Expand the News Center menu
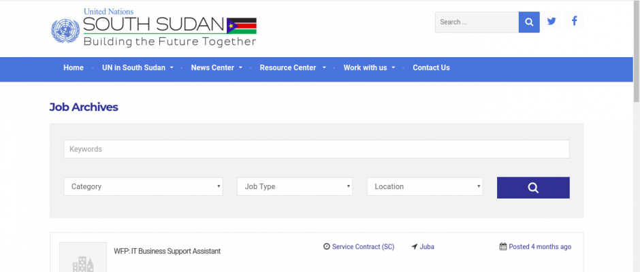The image size is (640, 272). [x=217, y=68]
